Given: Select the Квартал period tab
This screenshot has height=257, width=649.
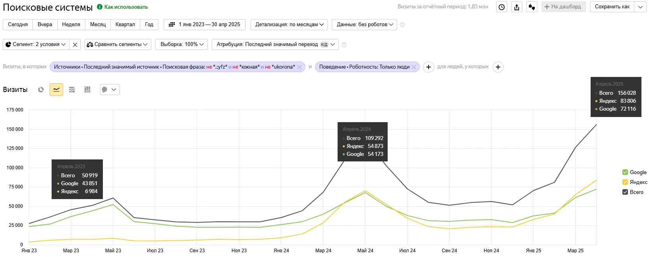Looking at the screenshot, I should click(x=125, y=25).
